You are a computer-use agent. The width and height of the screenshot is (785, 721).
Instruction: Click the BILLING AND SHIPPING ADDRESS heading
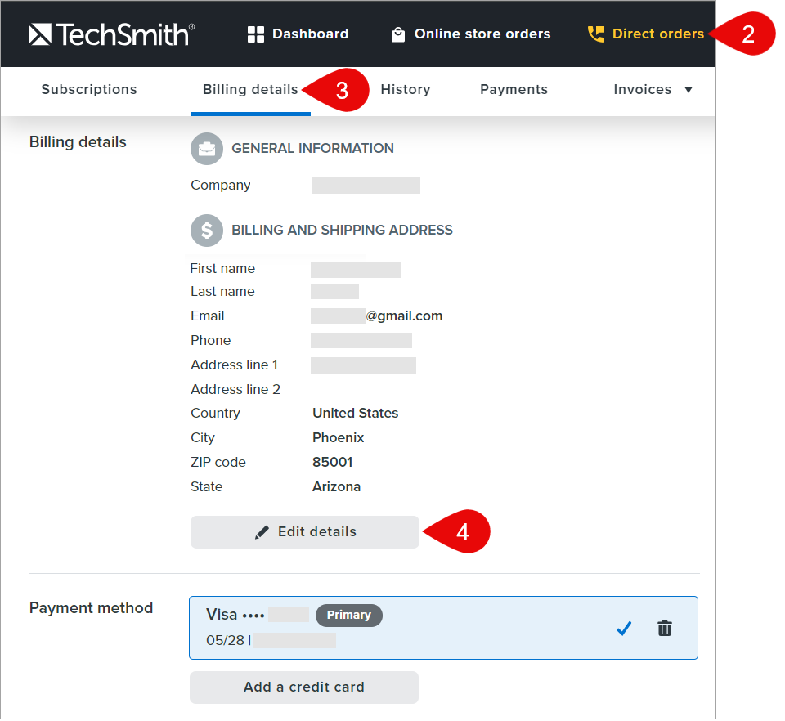[342, 231]
